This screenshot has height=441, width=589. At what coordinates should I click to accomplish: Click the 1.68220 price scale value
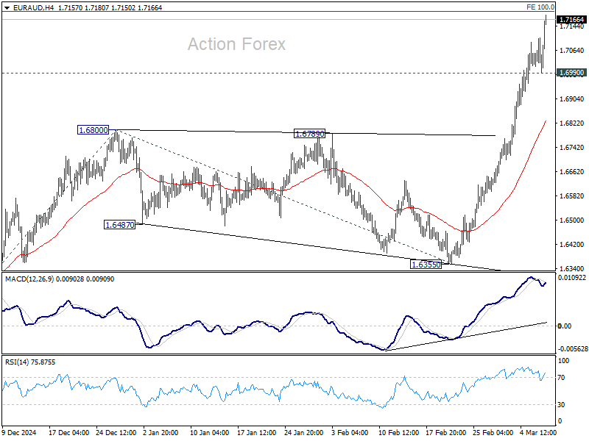tap(572, 123)
